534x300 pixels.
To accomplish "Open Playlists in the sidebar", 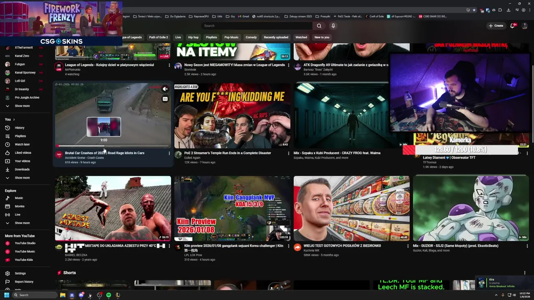I will (x=20, y=136).
